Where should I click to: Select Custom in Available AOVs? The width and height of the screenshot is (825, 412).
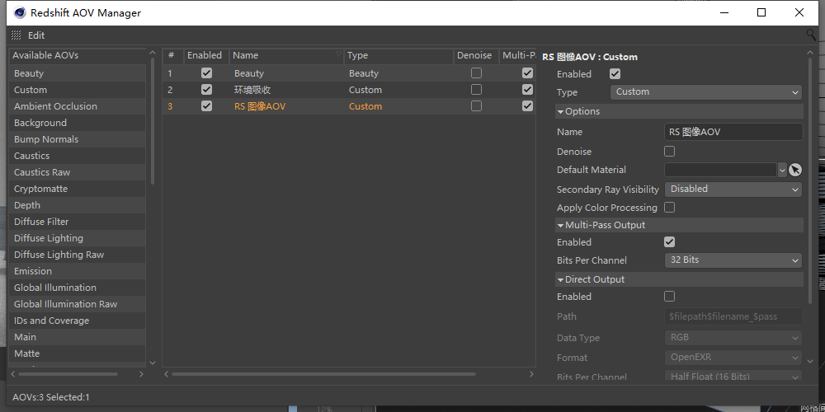click(x=78, y=90)
